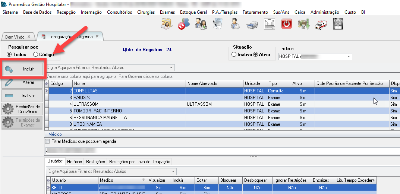400x194 pixels.
Task: Select the Inativo situation radio button
Action: pyautogui.click(x=234, y=55)
